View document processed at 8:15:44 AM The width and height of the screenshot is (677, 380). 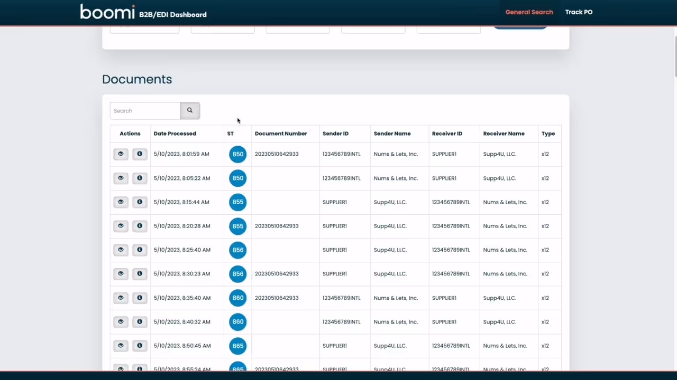(121, 202)
